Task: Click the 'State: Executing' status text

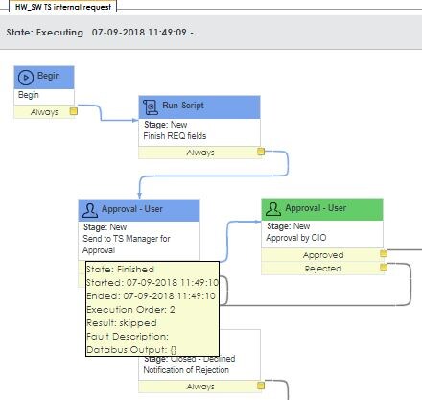Action: coord(45,33)
